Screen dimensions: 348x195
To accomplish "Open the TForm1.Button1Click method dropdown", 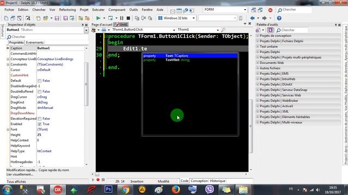I will [174, 30].
